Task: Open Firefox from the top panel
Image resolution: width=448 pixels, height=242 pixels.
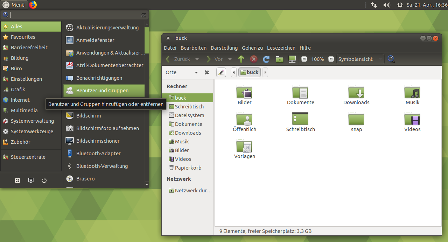Action: (33, 5)
